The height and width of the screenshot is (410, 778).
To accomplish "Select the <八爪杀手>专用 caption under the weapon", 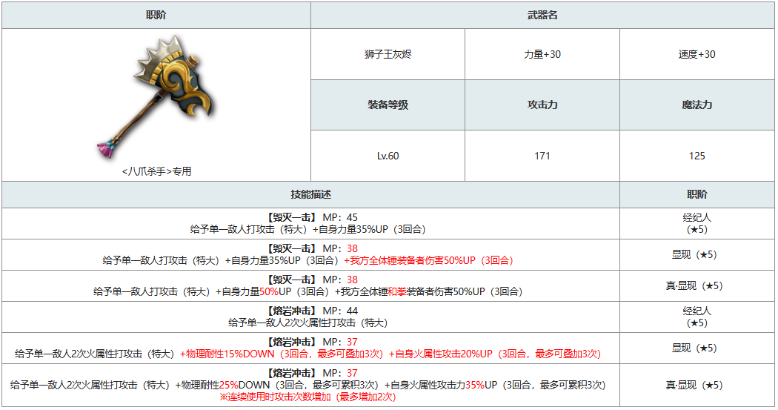I will (156, 171).
